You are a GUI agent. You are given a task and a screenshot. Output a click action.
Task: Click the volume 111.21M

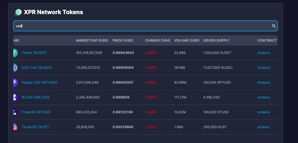pyautogui.click(x=180, y=97)
